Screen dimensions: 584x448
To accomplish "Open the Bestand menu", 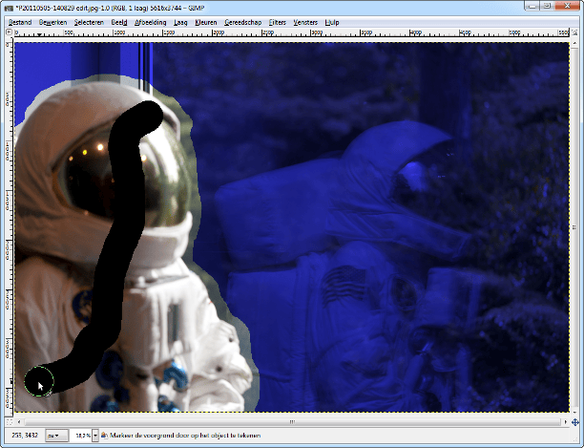I will point(20,22).
